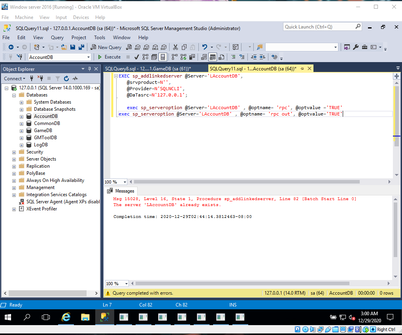Click the Properties wrench icon

pyautogui.click(x=356, y=47)
